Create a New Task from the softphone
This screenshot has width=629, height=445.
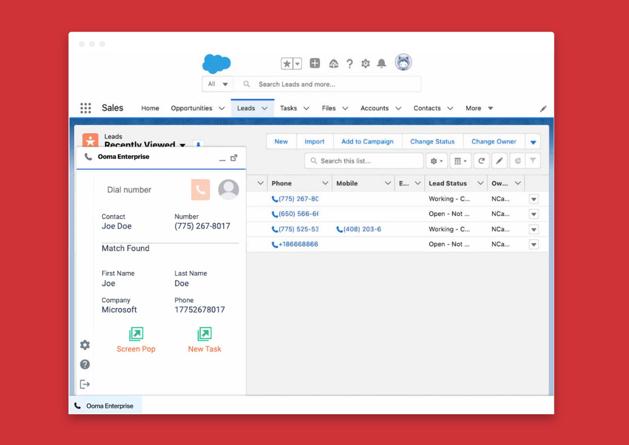[x=204, y=334]
